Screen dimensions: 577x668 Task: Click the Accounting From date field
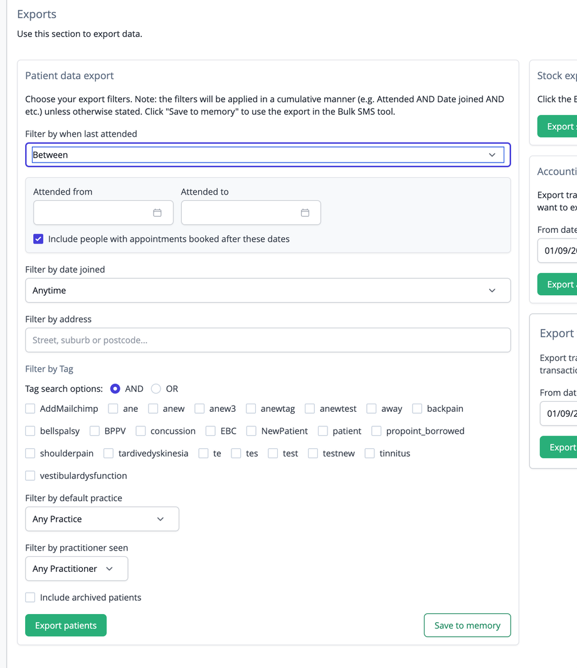[558, 251]
